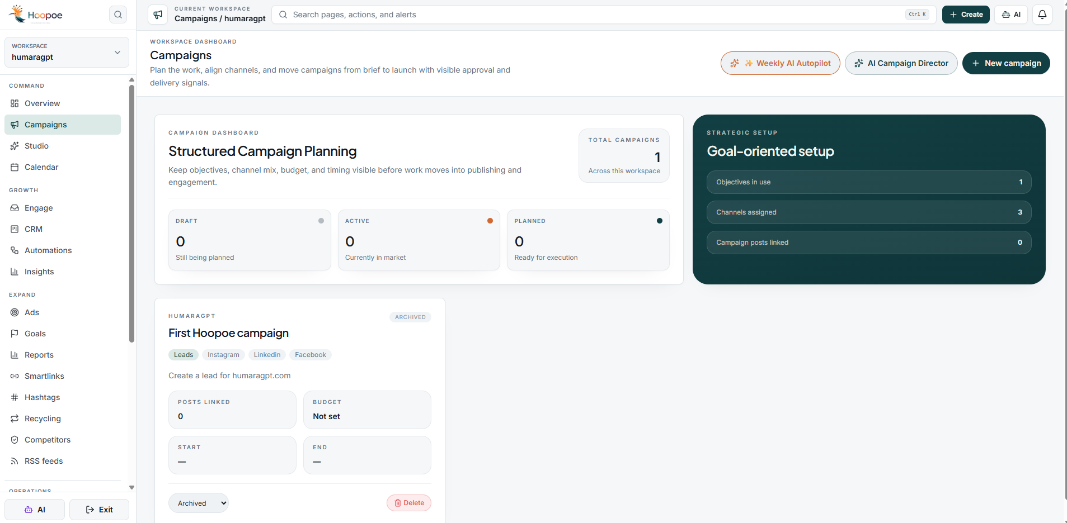The height and width of the screenshot is (523, 1067).
Task: Click the Budget Not set box
Action: [367, 410]
